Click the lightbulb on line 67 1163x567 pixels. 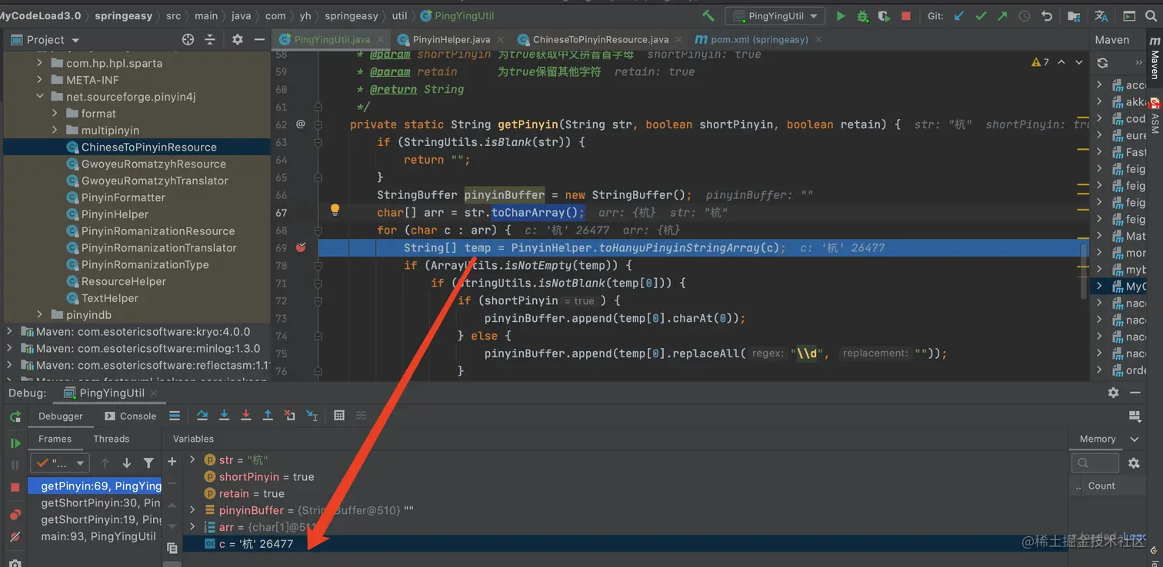pos(335,210)
